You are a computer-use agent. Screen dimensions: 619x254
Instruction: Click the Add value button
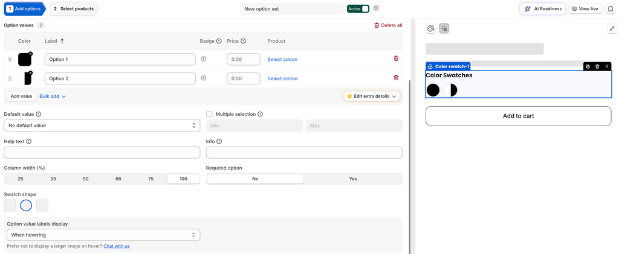pos(21,96)
